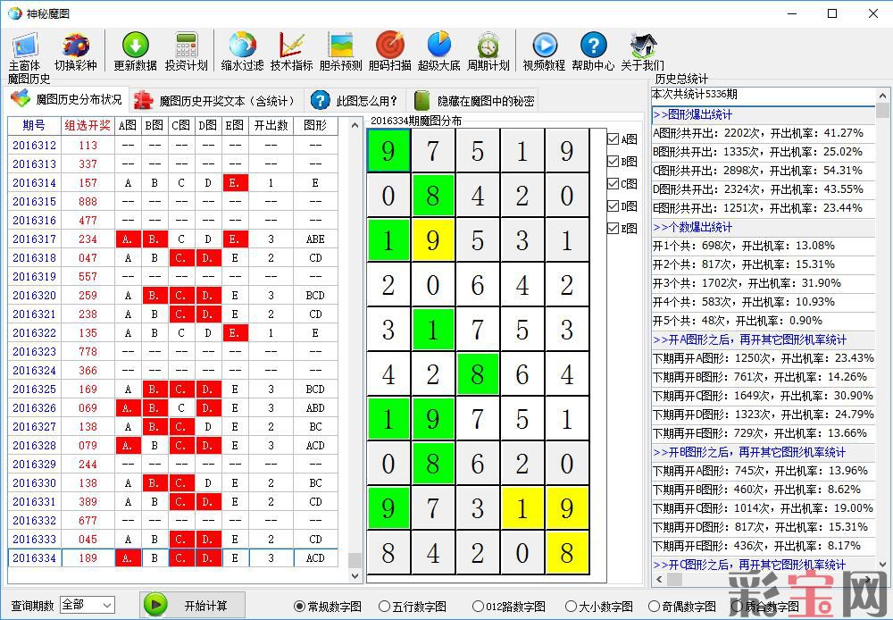Open 更新数据 to refresh data
Viewport: 893px width, 620px height.
point(135,51)
